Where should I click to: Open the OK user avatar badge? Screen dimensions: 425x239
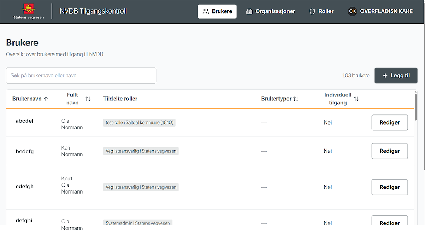(x=352, y=11)
